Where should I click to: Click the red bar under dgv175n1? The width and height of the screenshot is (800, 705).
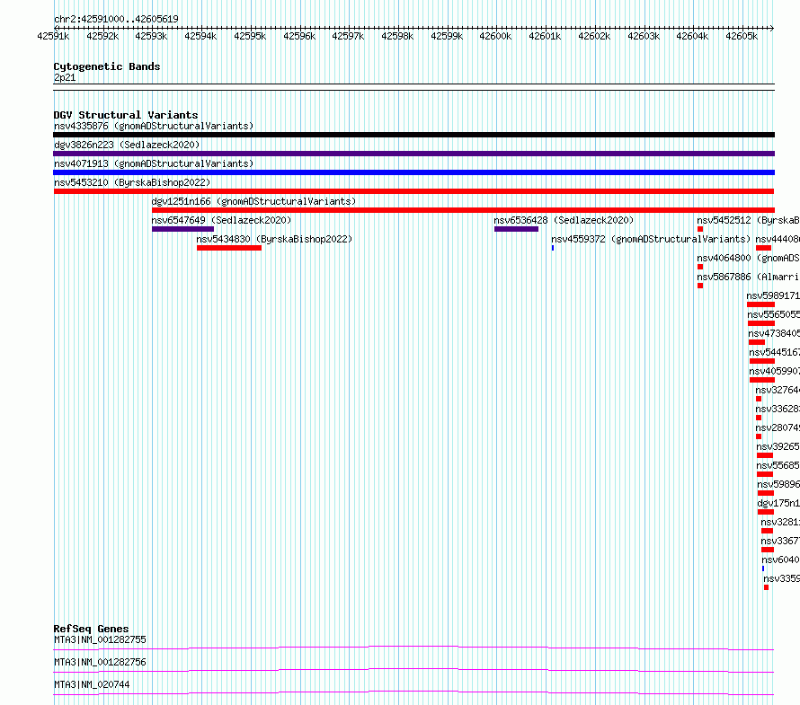click(x=766, y=512)
